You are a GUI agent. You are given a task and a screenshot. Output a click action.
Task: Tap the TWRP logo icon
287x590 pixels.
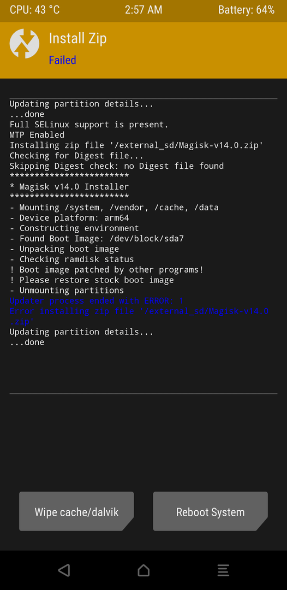[25, 44]
